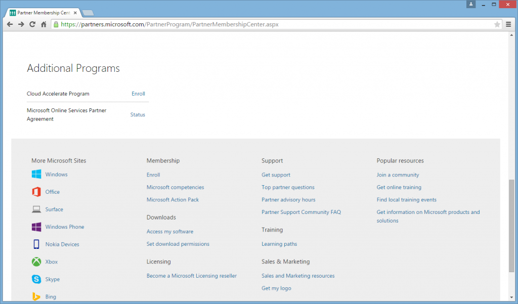
Task: Open Microsoft Action Pack link
Action: (x=173, y=200)
